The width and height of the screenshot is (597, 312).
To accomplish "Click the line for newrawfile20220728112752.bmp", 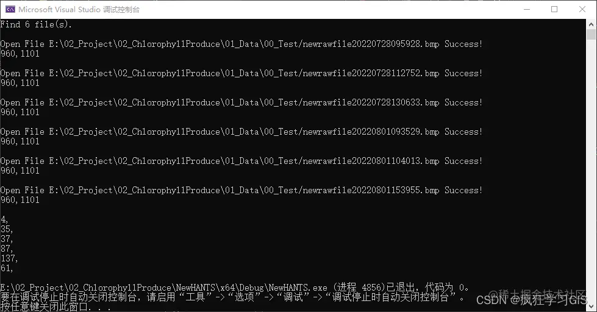I will [x=241, y=74].
